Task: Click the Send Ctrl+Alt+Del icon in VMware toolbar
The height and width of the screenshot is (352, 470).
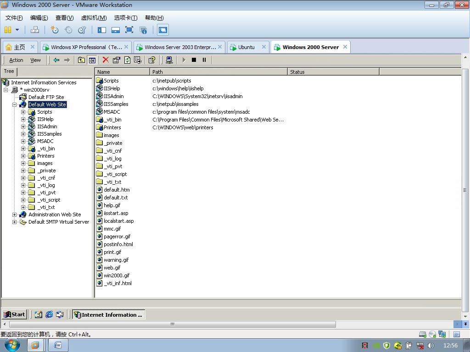Action: [x=35, y=30]
